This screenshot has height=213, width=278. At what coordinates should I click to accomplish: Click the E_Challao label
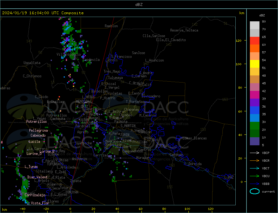[55, 102]
